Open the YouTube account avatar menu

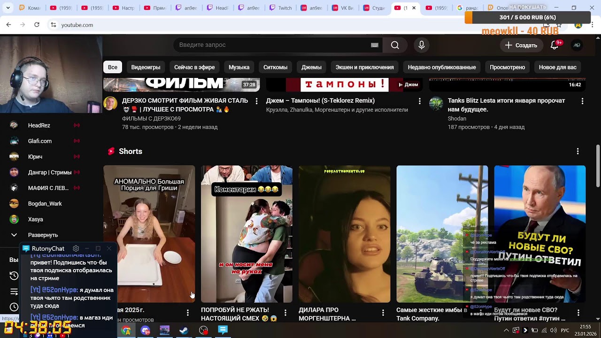coord(577,45)
